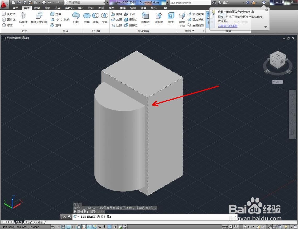Switch to the 网格 ribbon tab
Viewport: 298px width, 229px height.
pos(47,8)
